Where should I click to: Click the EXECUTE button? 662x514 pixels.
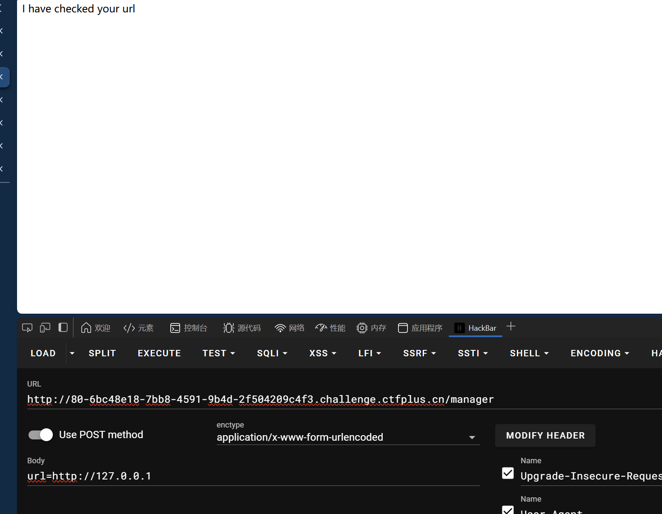[x=159, y=353]
